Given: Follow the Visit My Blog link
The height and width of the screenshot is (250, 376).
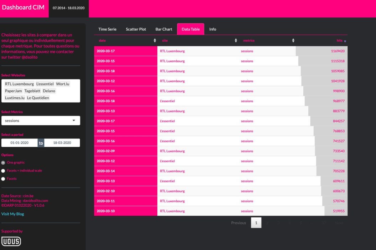Looking at the screenshot, I should (x=13, y=214).
